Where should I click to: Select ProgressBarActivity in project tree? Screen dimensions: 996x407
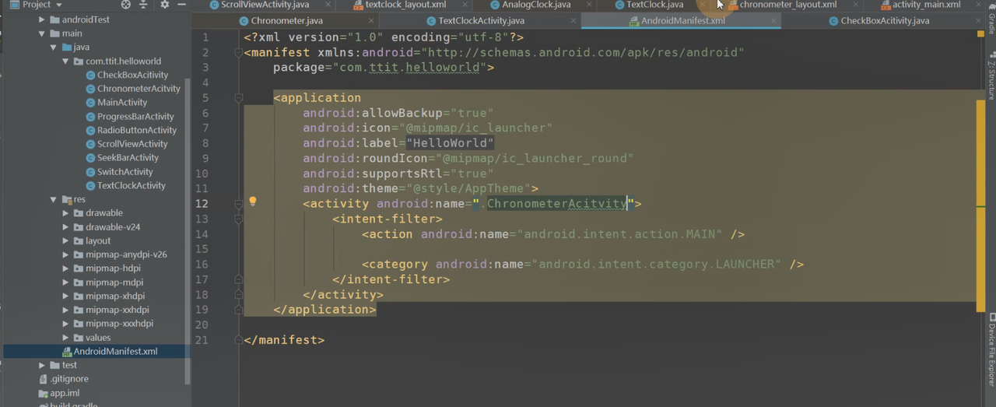coord(135,117)
